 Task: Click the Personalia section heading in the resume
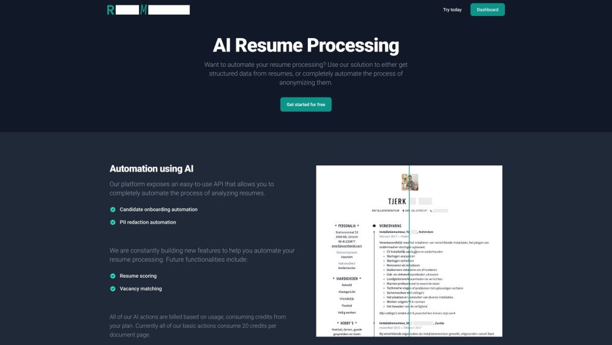(x=347, y=226)
